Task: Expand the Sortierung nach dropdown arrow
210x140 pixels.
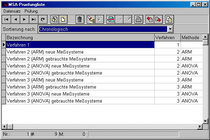Action: click(170, 29)
